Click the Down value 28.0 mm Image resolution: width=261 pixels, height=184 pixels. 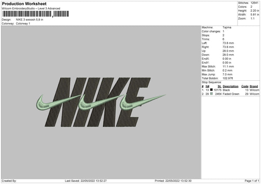(x=228, y=55)
